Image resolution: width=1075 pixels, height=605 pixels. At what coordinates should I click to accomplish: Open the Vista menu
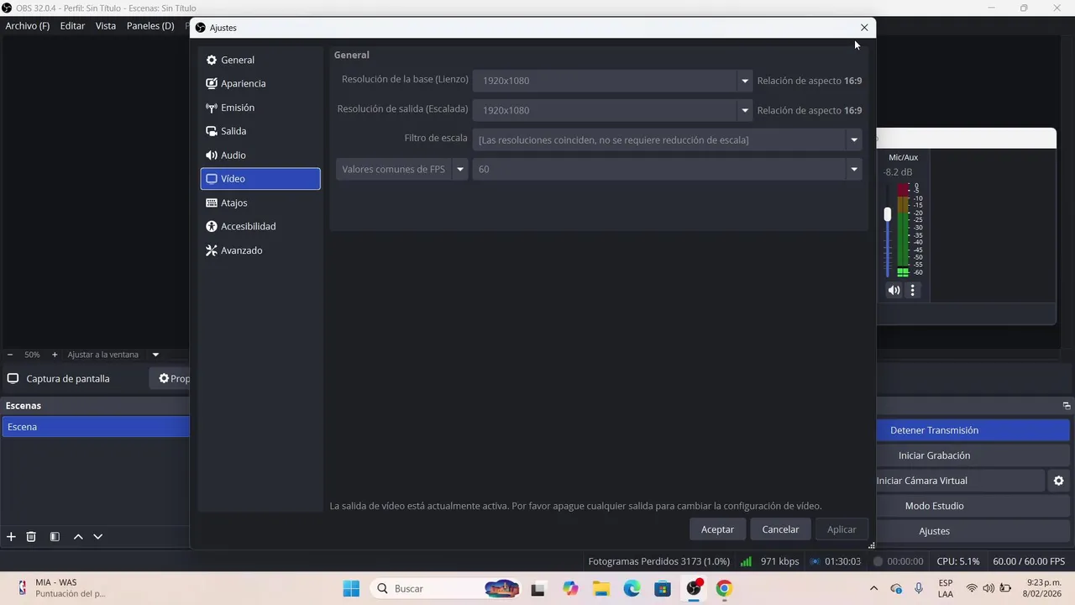click(106, 26)
